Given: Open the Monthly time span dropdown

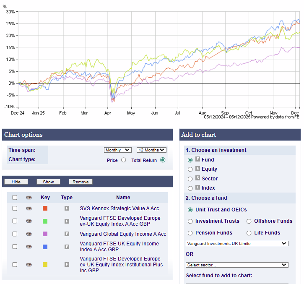Looking at the screenshot, I should tap(118, 150).
